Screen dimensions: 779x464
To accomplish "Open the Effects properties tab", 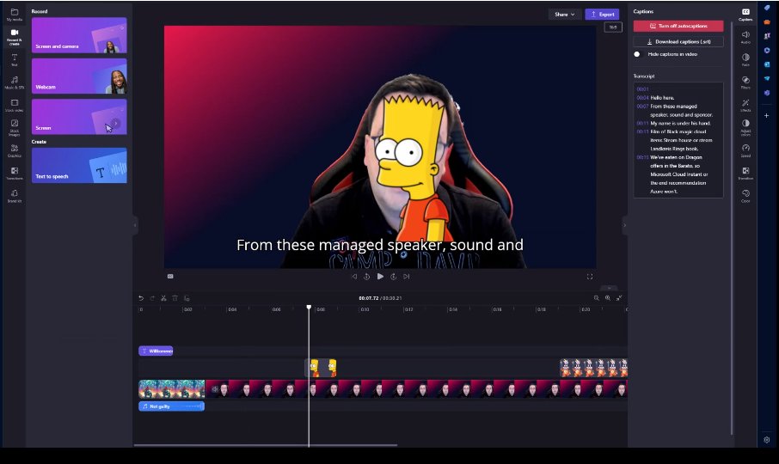I will 745,105.
